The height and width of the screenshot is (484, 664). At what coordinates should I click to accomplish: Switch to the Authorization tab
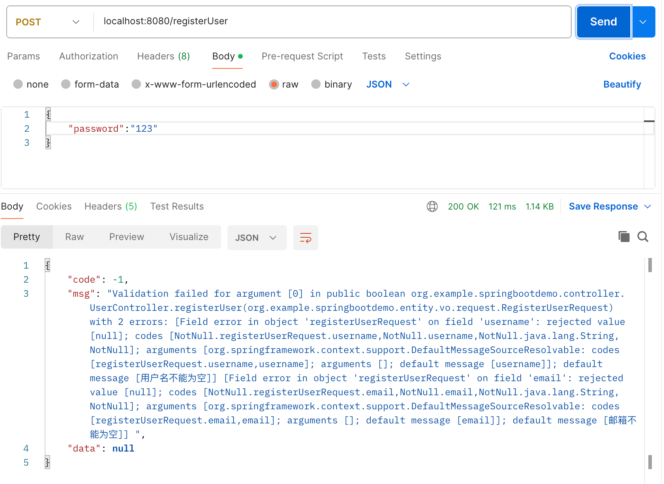[x=88, y=56]
